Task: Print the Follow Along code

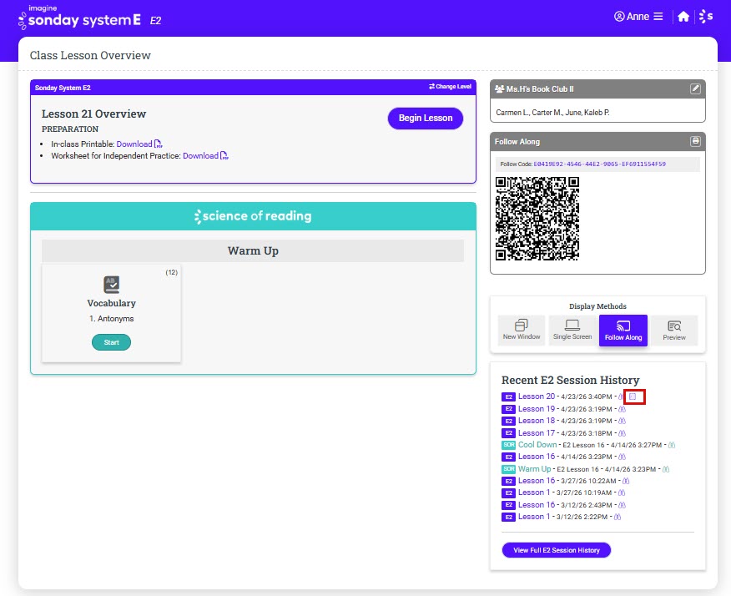Action: [695, 141]
